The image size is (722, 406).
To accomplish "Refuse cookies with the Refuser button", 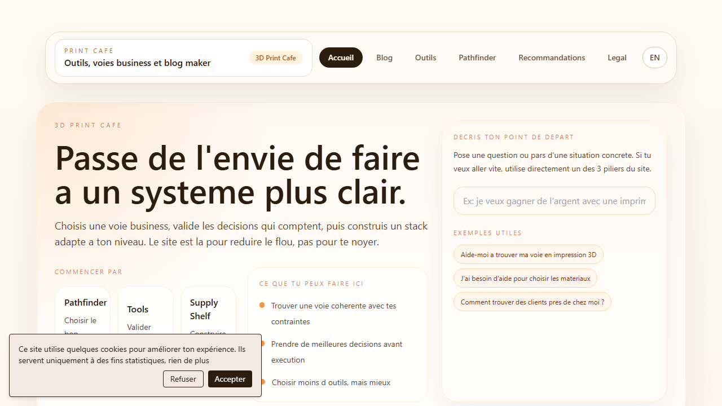I will click(183, 379).
